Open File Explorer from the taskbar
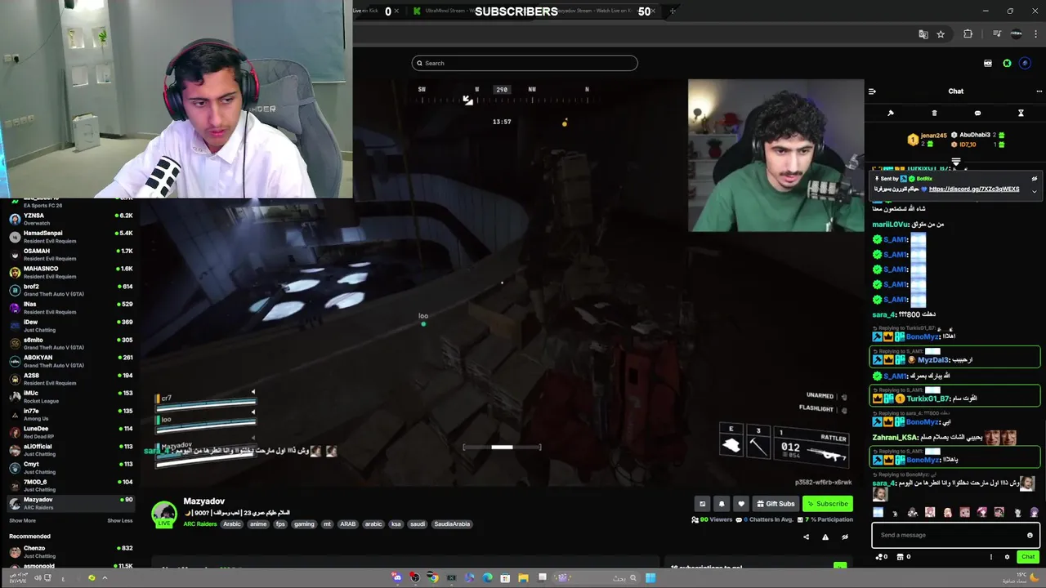The width and height of the screenshot is (1046, 588). pos(523,577)
